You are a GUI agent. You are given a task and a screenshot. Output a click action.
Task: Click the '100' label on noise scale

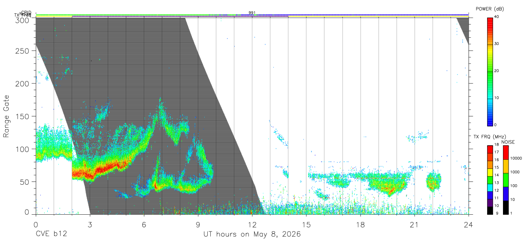[x=514, y=186]
